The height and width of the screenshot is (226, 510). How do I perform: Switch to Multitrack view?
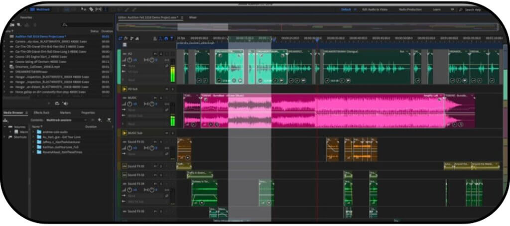40,9
